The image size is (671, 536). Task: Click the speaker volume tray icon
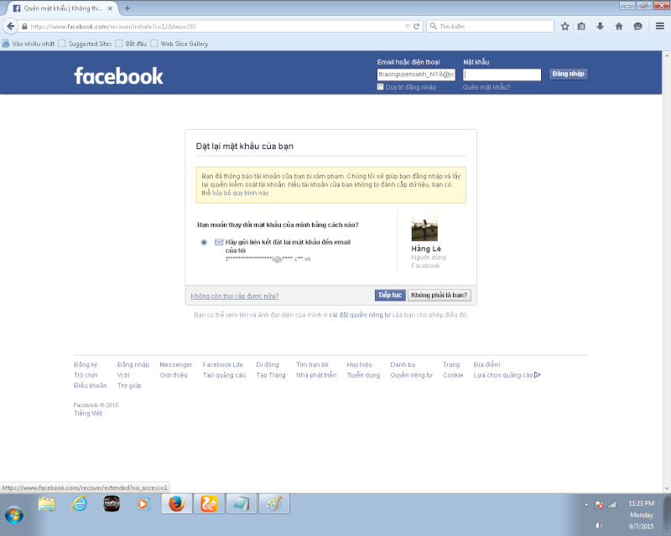[x=599, y=525]
